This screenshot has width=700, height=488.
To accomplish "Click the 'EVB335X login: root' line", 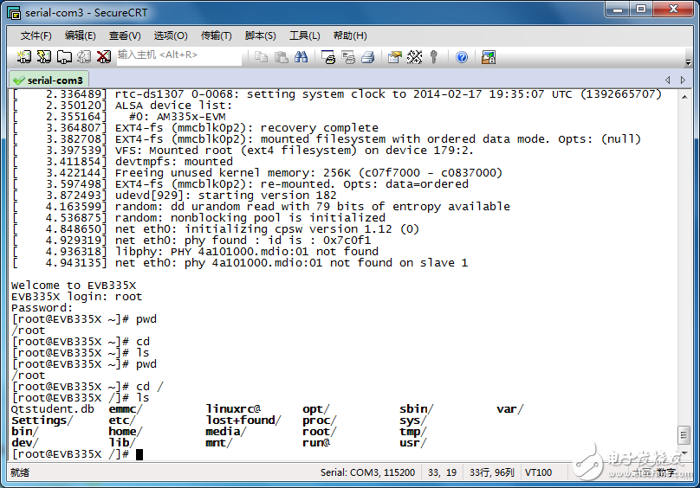I will click(x=76, y=297).
